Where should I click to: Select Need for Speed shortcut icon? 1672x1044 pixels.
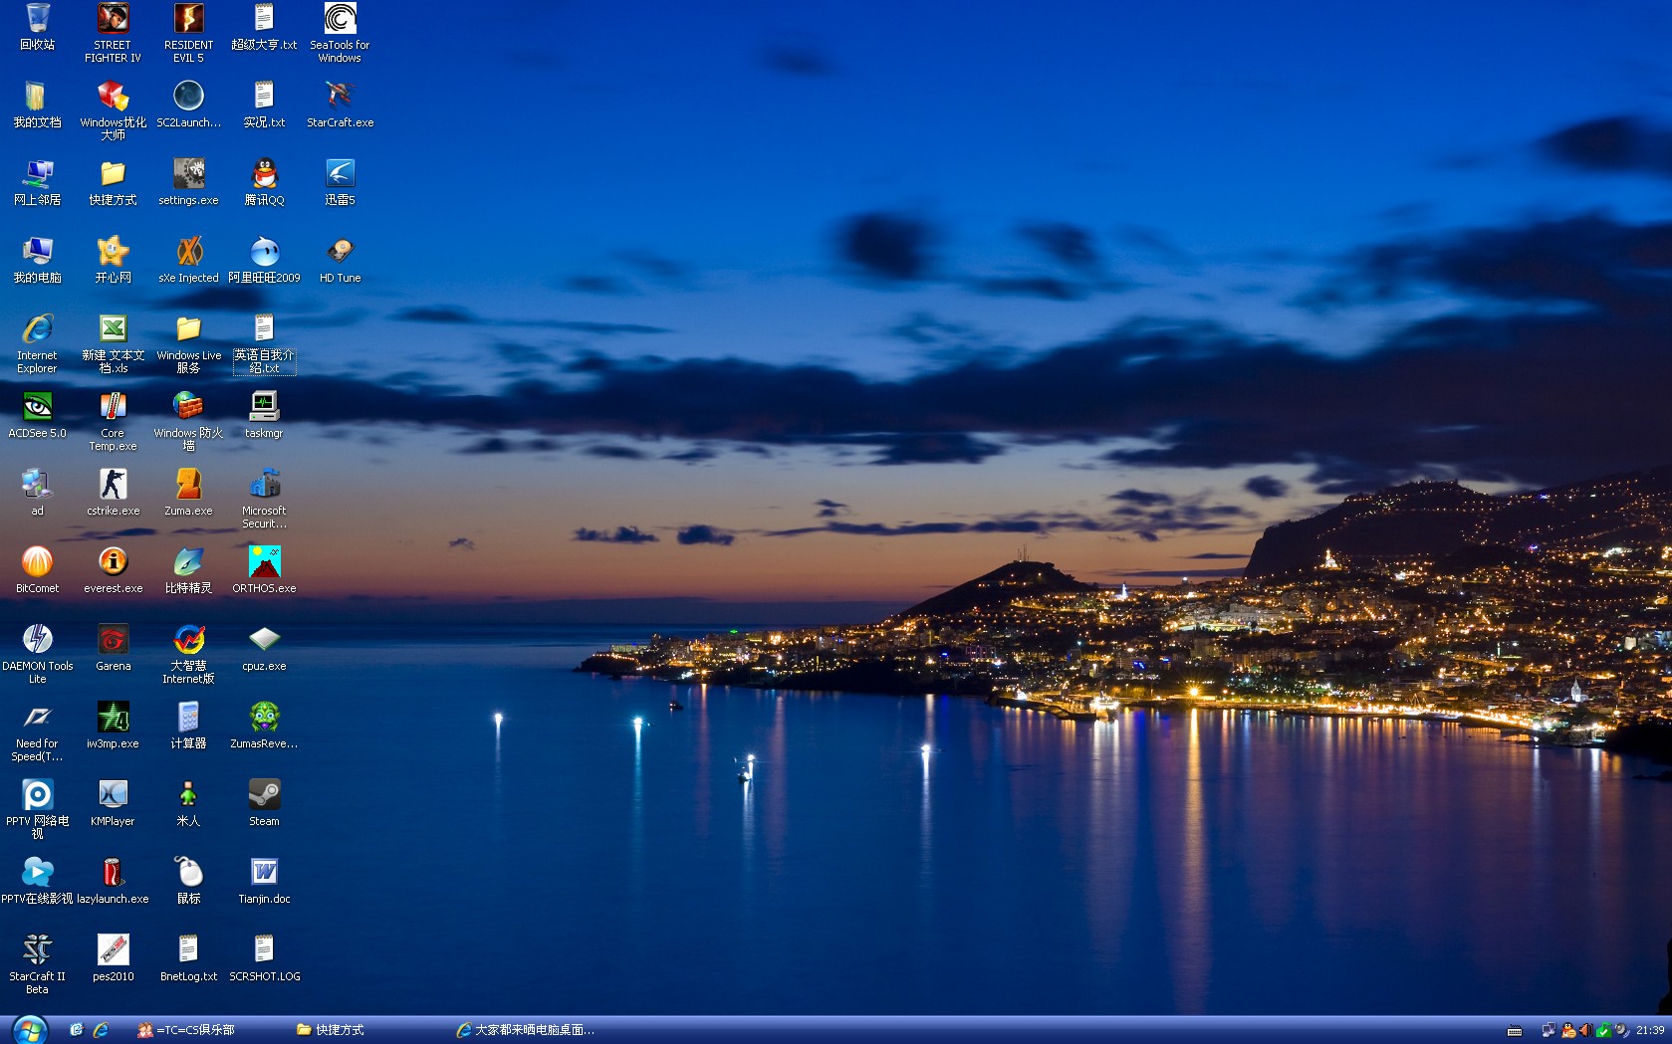(37, 731)
